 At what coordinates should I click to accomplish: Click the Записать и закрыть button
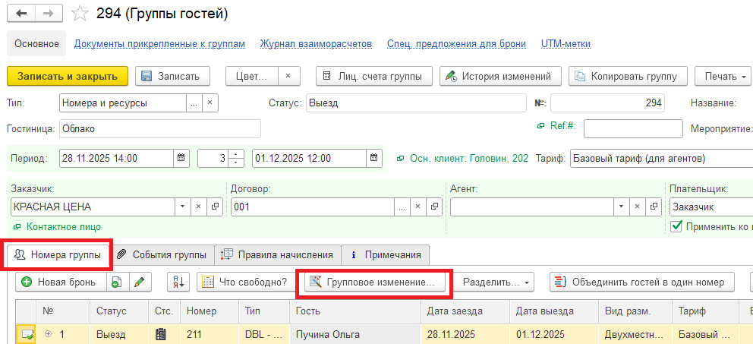pyautogui.click(x=68, y=76)
